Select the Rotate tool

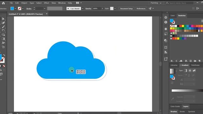coord(3,31)
